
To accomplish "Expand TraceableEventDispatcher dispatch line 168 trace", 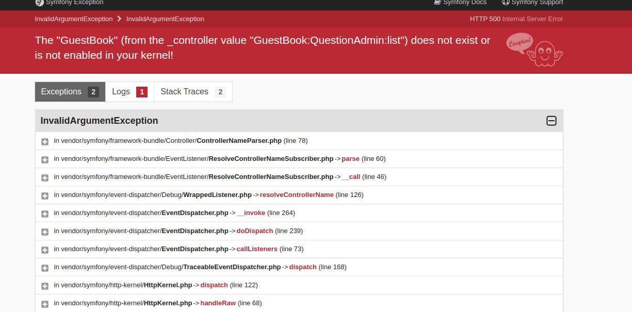I will [45, 268].
